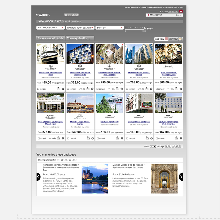Open info icon for Renaissance La Defense hotel
This screenshot has width=220, height=220.
(151, 89)
